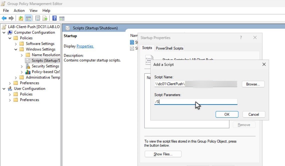The width and height of the screenshot is (285, 166).
Task: Click the Computer Configuration node icon
Action: point(10,32)
